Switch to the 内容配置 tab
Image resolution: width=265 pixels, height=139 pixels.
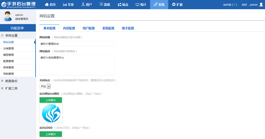pyautogui.click(x=69, y=28)
